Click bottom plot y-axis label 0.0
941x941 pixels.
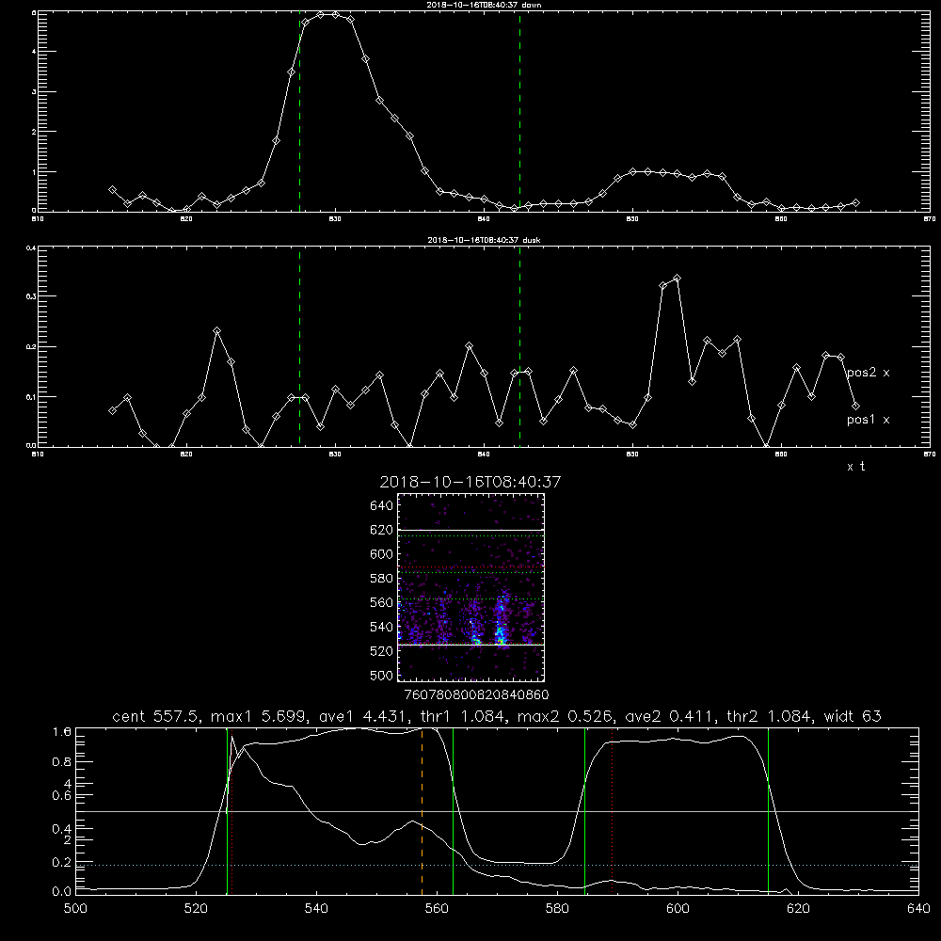(x=62, y=891)
